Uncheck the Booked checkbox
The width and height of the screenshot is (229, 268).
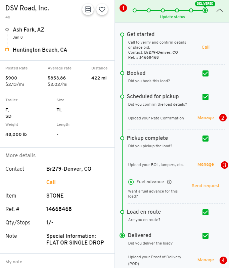coord(205,73)
